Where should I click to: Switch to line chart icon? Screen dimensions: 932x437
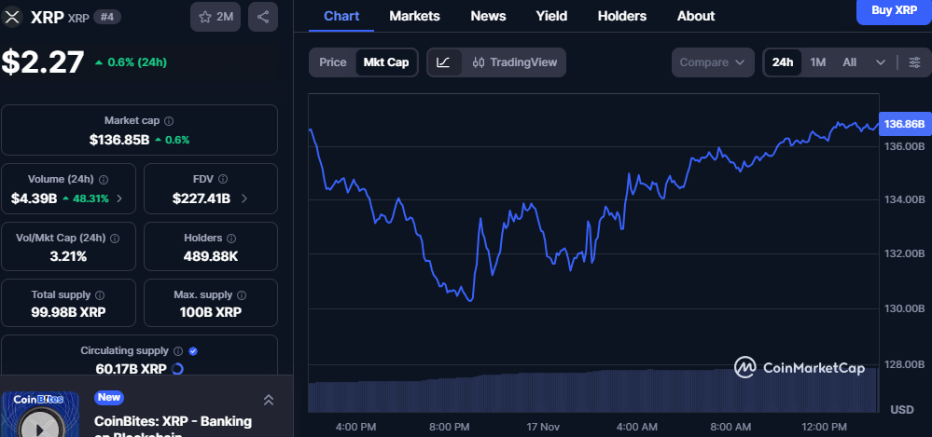point(444,62)
